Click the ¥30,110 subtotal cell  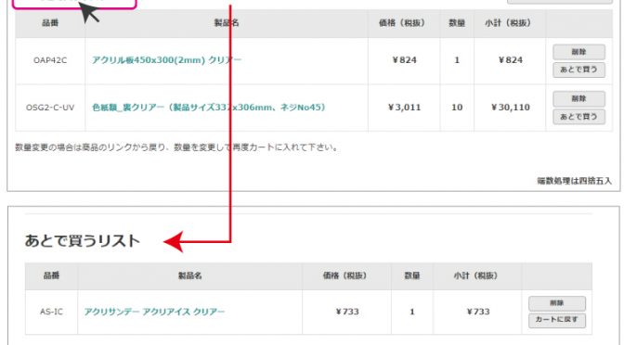(510, 108)
